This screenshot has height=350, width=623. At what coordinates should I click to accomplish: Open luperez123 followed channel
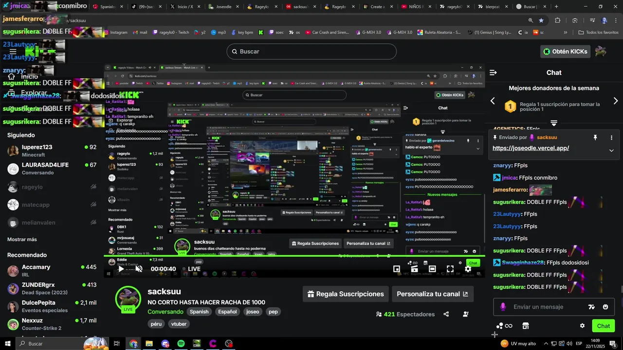pos(52,151)
